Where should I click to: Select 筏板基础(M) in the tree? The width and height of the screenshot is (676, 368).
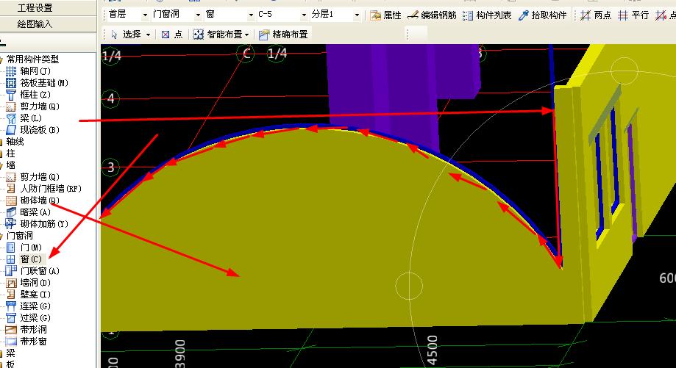point(44,83)
